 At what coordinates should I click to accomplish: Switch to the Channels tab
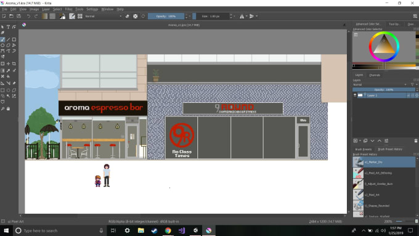pos(375,75)
